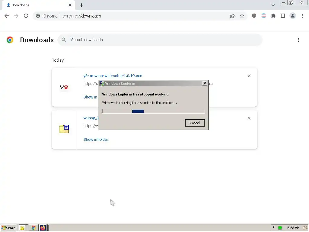
Task: Open y8-browser-web-setup-1.0.10.exe link
Action: point(113,76)
